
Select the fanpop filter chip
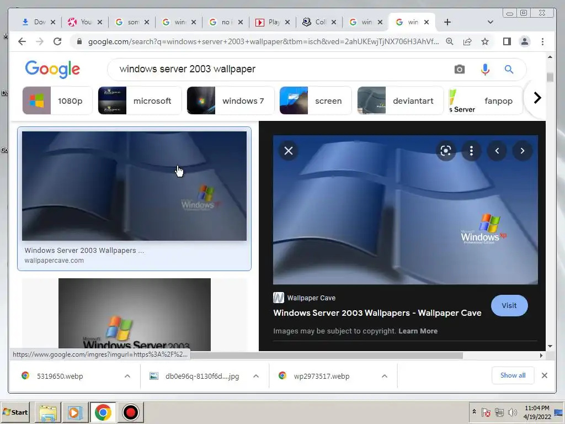(486, 100)
